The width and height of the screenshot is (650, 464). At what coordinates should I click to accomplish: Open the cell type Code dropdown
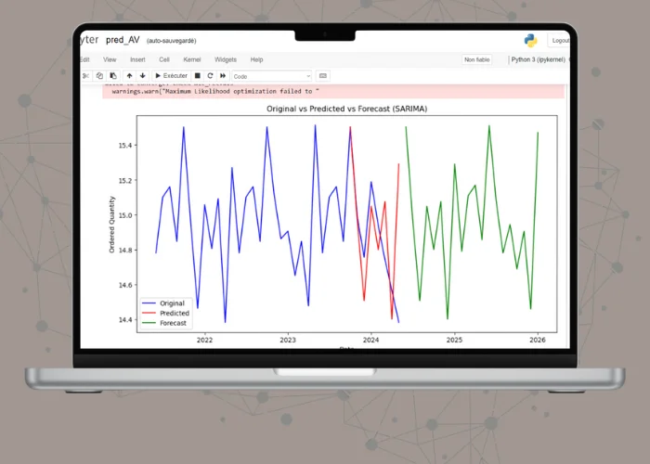click(x=271, y=76)
